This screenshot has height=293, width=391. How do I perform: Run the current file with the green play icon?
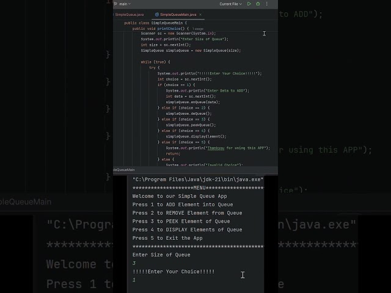coord(249,4)
